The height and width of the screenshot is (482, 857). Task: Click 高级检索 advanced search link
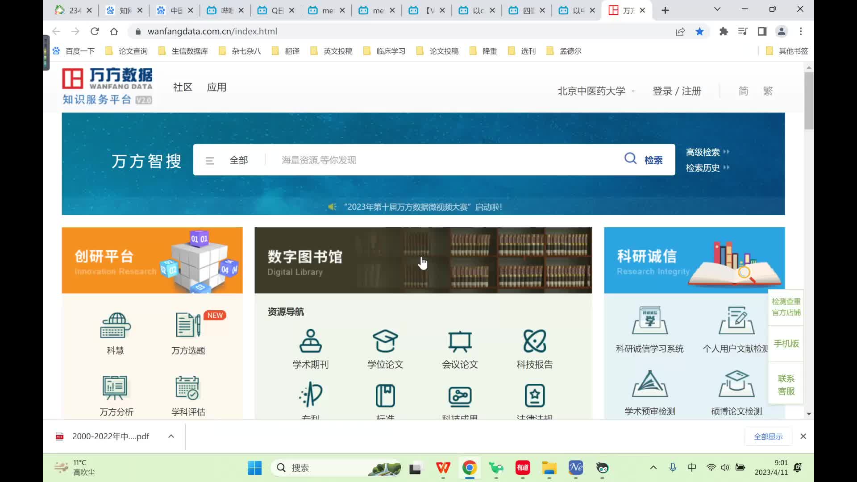point(707,152)
